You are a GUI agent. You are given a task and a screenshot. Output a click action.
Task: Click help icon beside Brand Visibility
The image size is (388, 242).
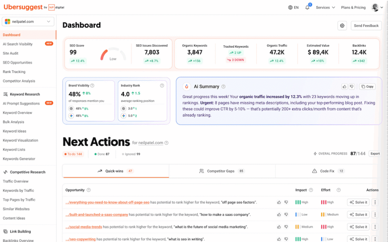click(x=92, y=85)
